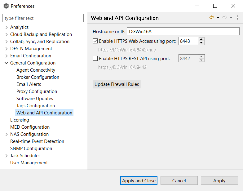This screenshot has width=243, height=191.
Task: Increase the Web Access port value
Action: point(201,39)
